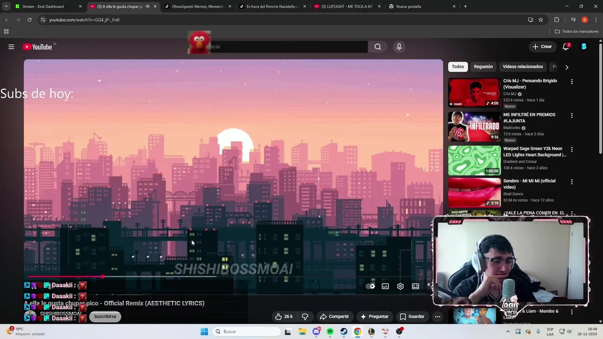Like the video with 26 k likes
Screen dimensions: 603x339
pos(285,316)
